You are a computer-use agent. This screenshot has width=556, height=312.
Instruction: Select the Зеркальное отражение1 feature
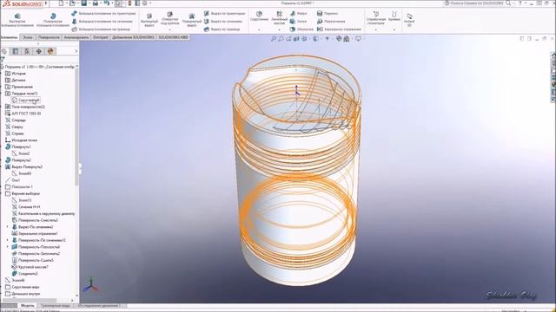coord(35,233)
